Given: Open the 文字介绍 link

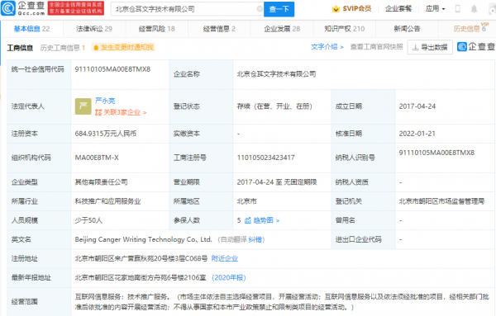Looking at the screenshot, I should [x=327, y=47].
